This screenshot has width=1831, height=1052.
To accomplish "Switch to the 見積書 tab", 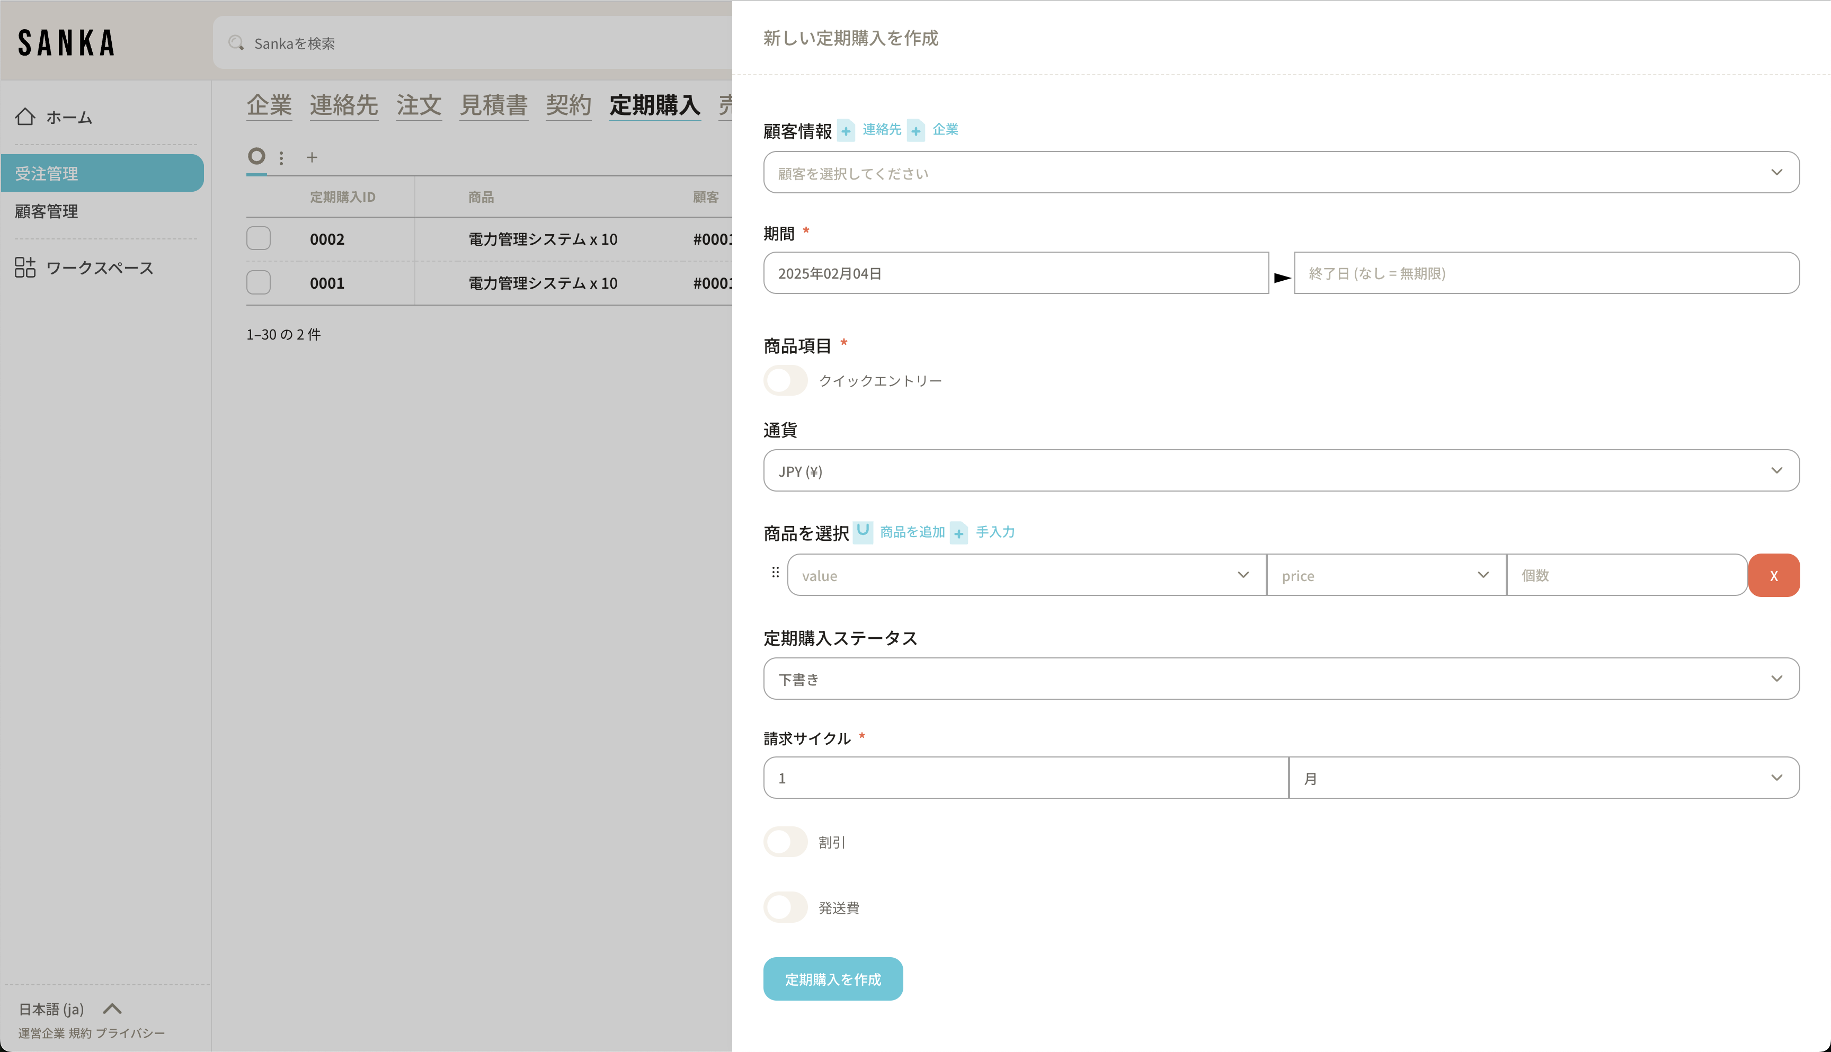I will [x=494, y=105].
